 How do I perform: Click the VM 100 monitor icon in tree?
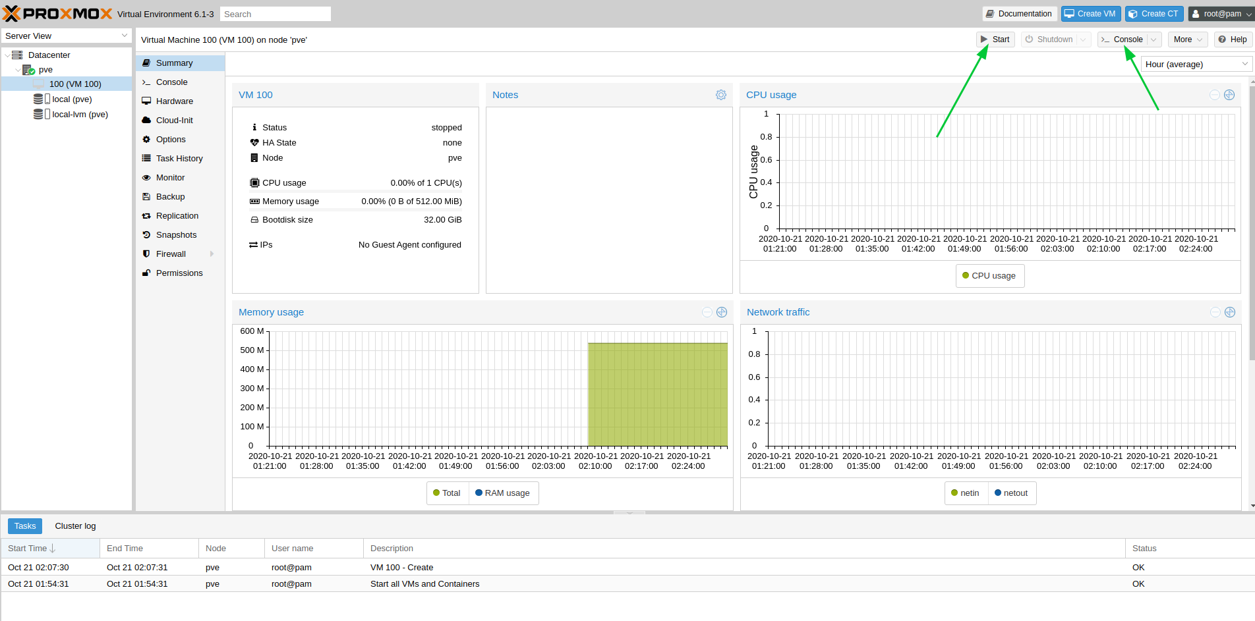(x=39, y=84)
